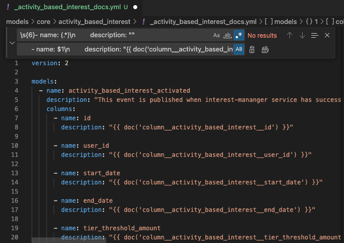Click the replace text input field
Image resolution: width=344 pixels, height=243 pixels.
[x=122, y=49]
